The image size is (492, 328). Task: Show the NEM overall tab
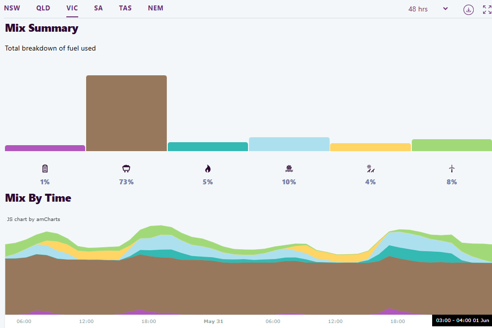(x=155, y=8)
